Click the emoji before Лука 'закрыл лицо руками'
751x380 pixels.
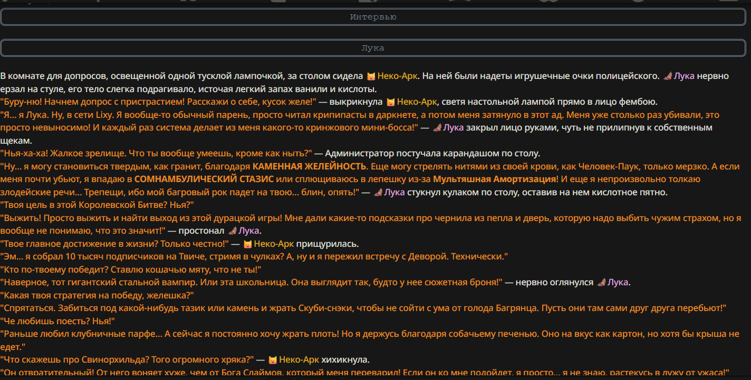[437, 128]
